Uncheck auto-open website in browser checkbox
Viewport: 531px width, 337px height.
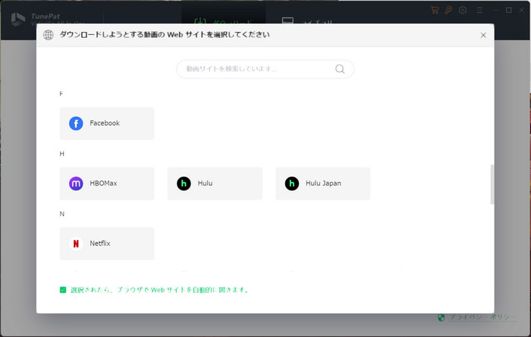(x=63, y=290)
